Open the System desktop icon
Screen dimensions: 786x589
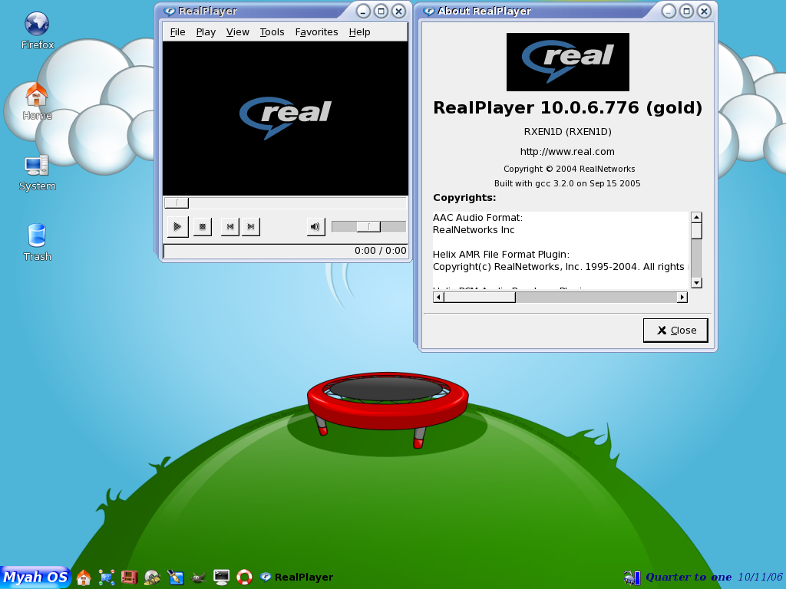click(37, 173)
